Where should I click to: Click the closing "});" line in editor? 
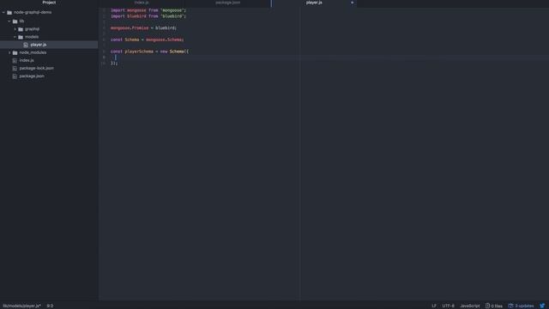coord(114,64)
